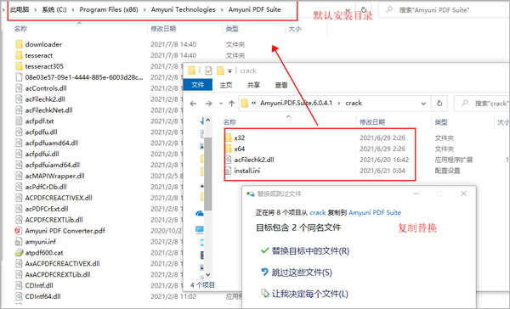Click the Amyuni PDF Suite link in dialog

(375, 212)
